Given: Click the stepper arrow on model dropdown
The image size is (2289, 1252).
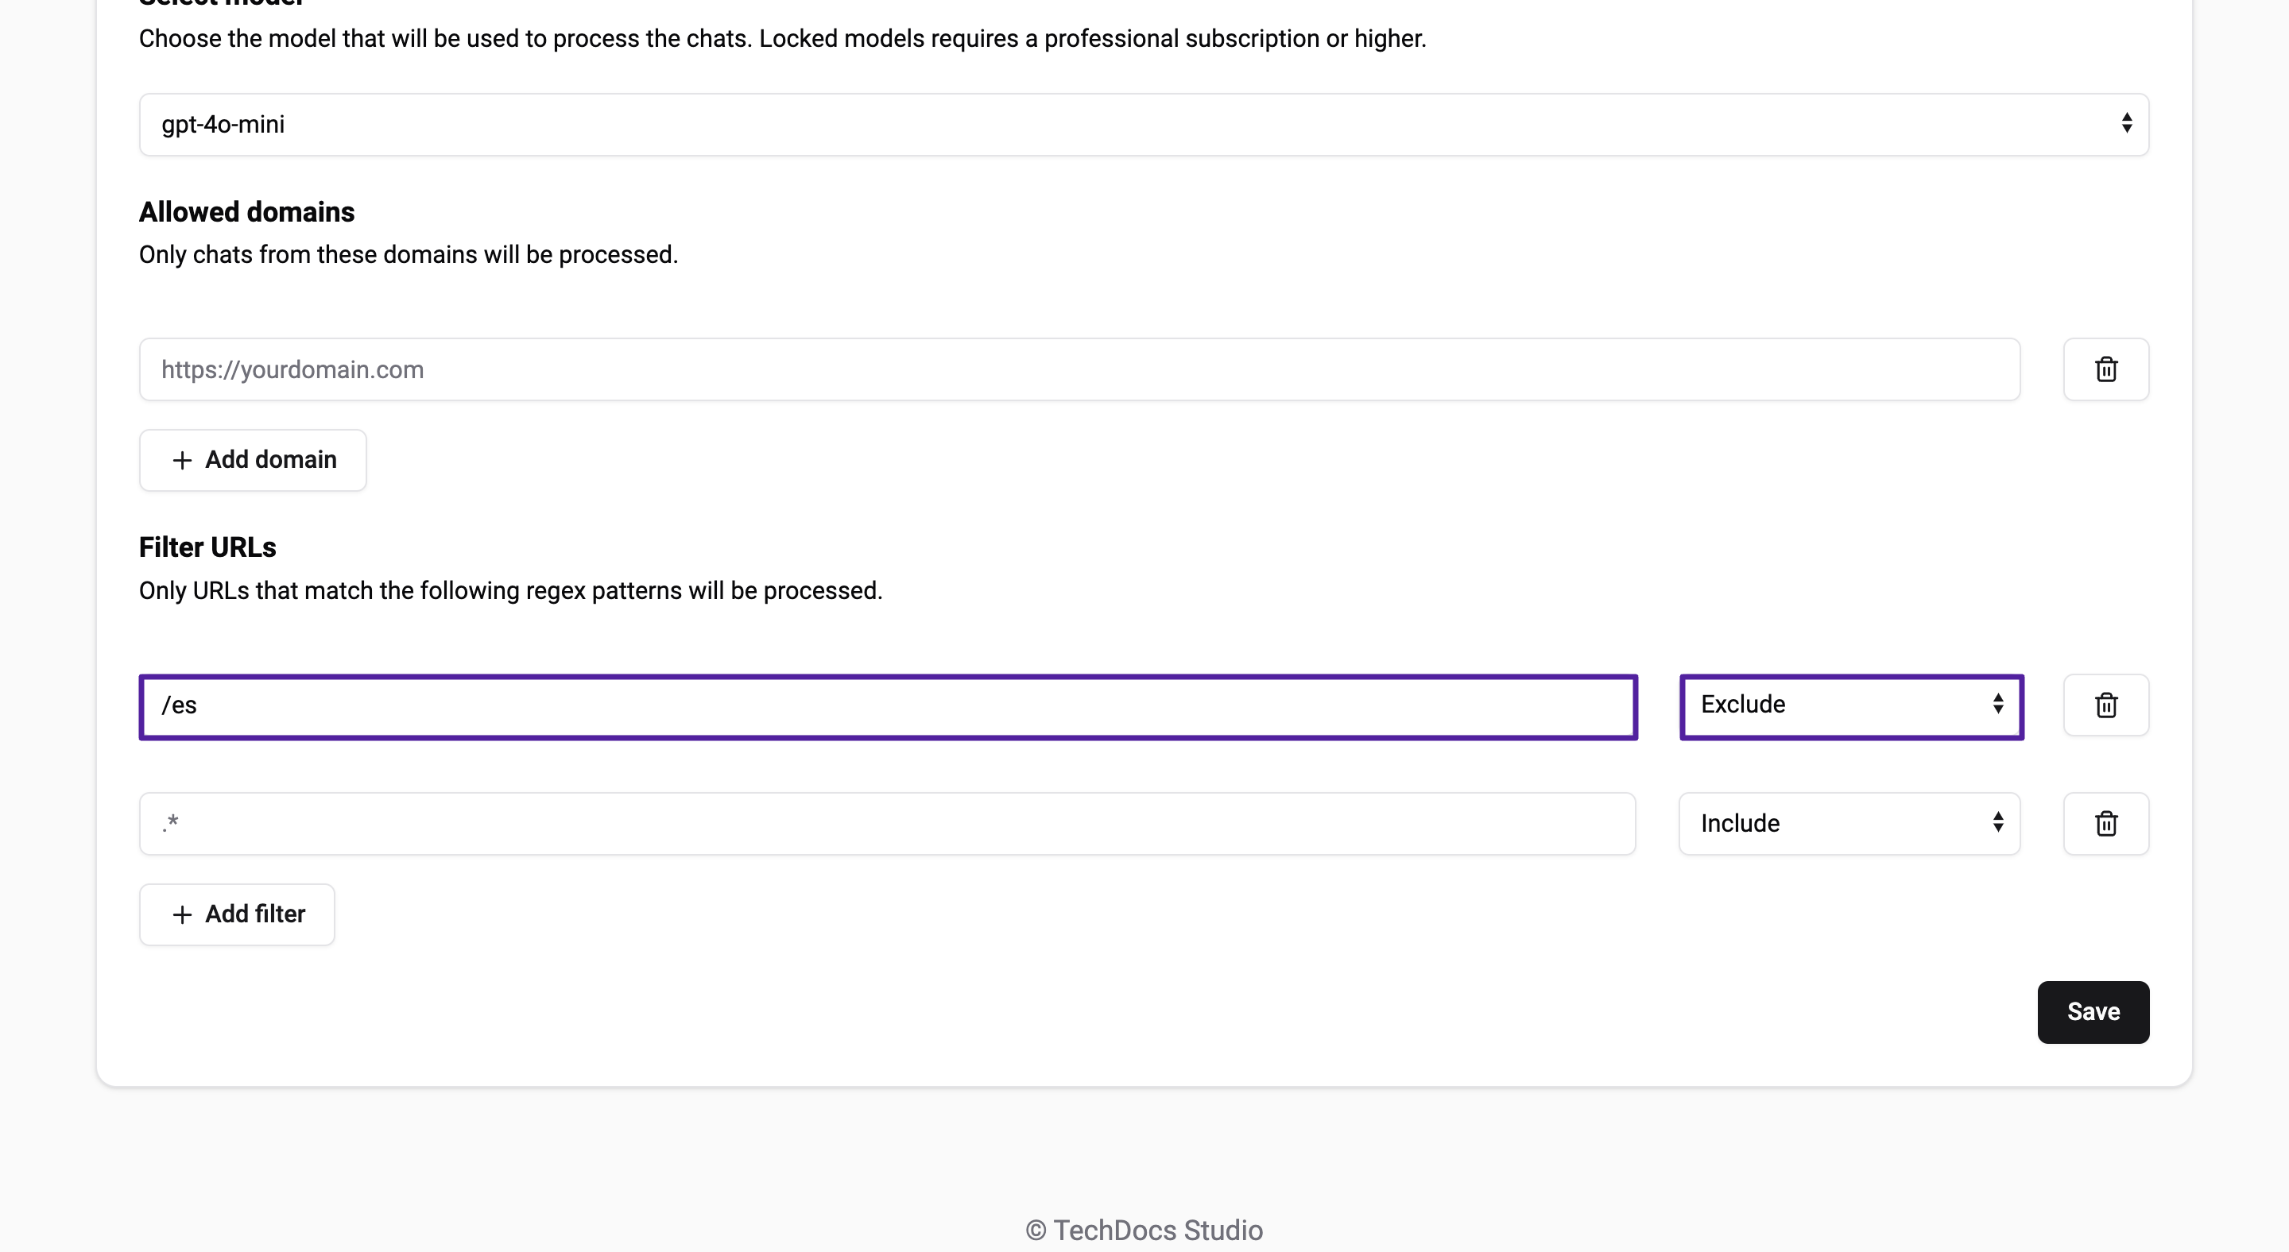Looking at the screenshot, I should point(2125,123).
